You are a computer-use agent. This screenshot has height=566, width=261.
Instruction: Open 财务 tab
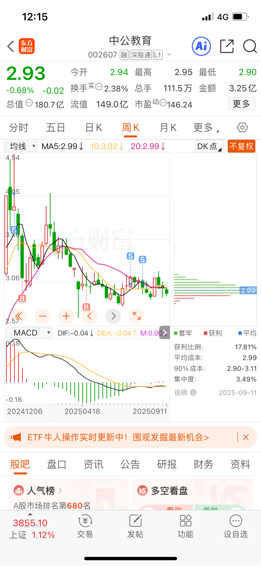(204, 464)
